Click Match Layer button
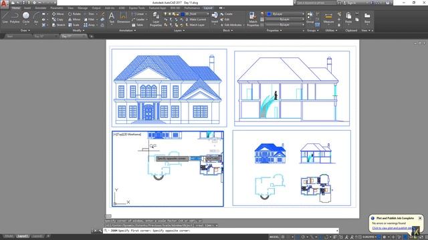Viewport: 428px width, 240px height. tap(195, 25)
